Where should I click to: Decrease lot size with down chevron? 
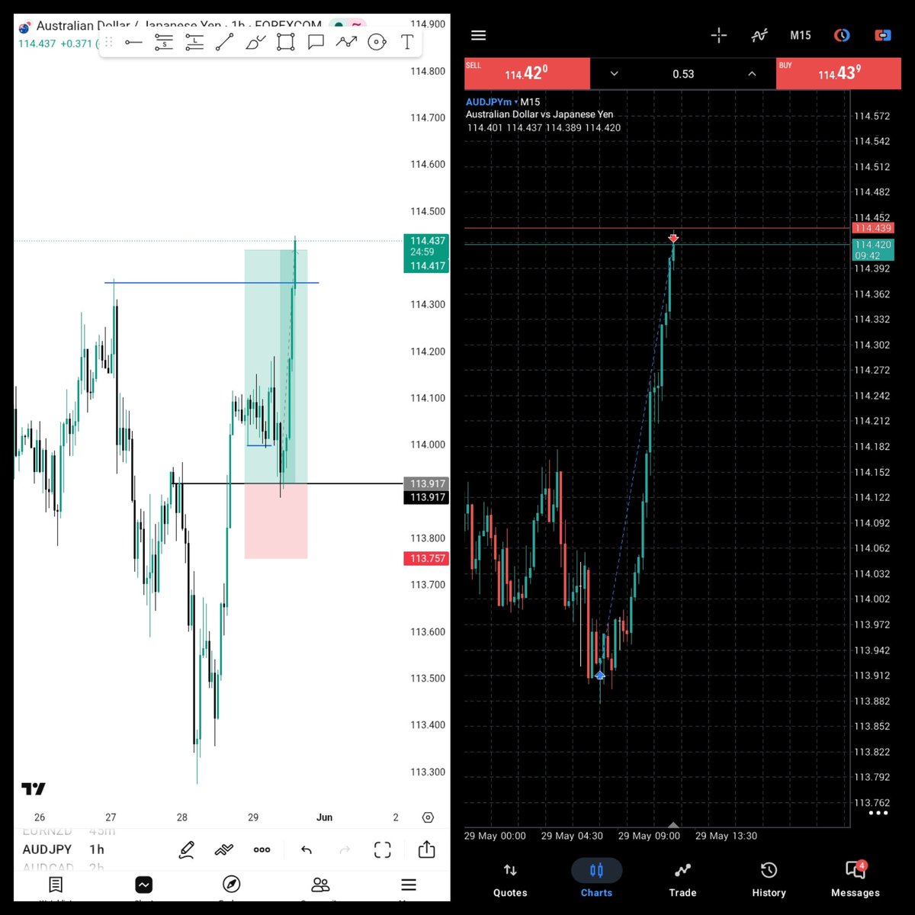tap(614, 74)
